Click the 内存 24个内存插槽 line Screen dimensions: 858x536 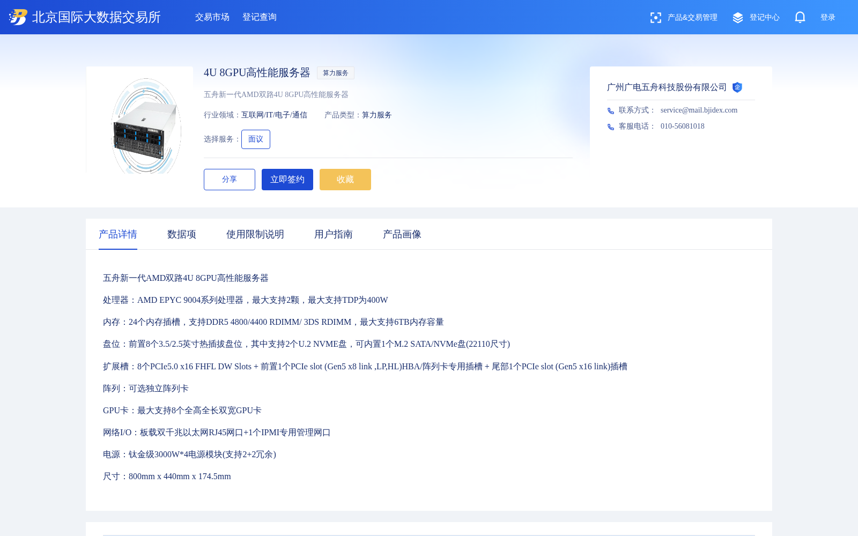pyautogui.click(x=273, y=322)
